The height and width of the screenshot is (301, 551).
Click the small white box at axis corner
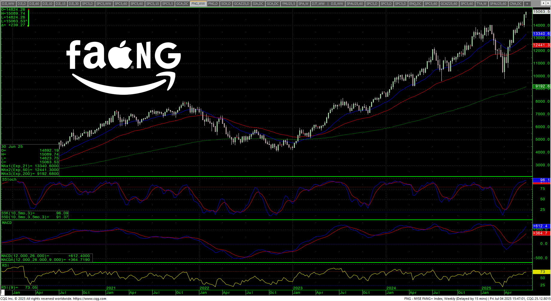[x=3, y=292]
